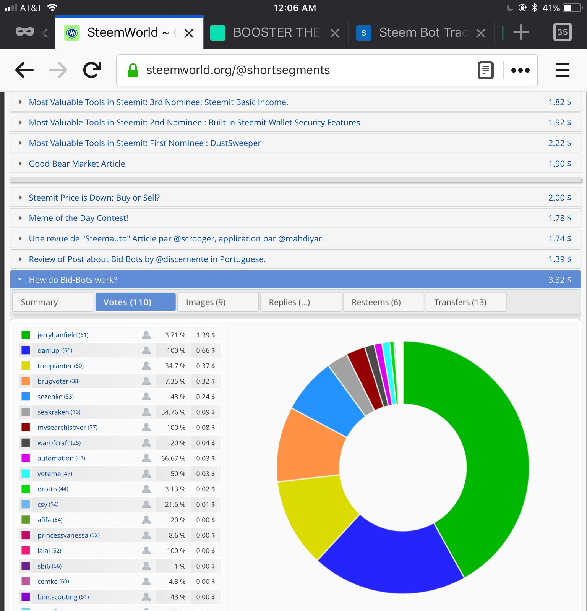587x611 pixels.
Task: Tap the battery indicator in status bar
Action: (572, 8)
